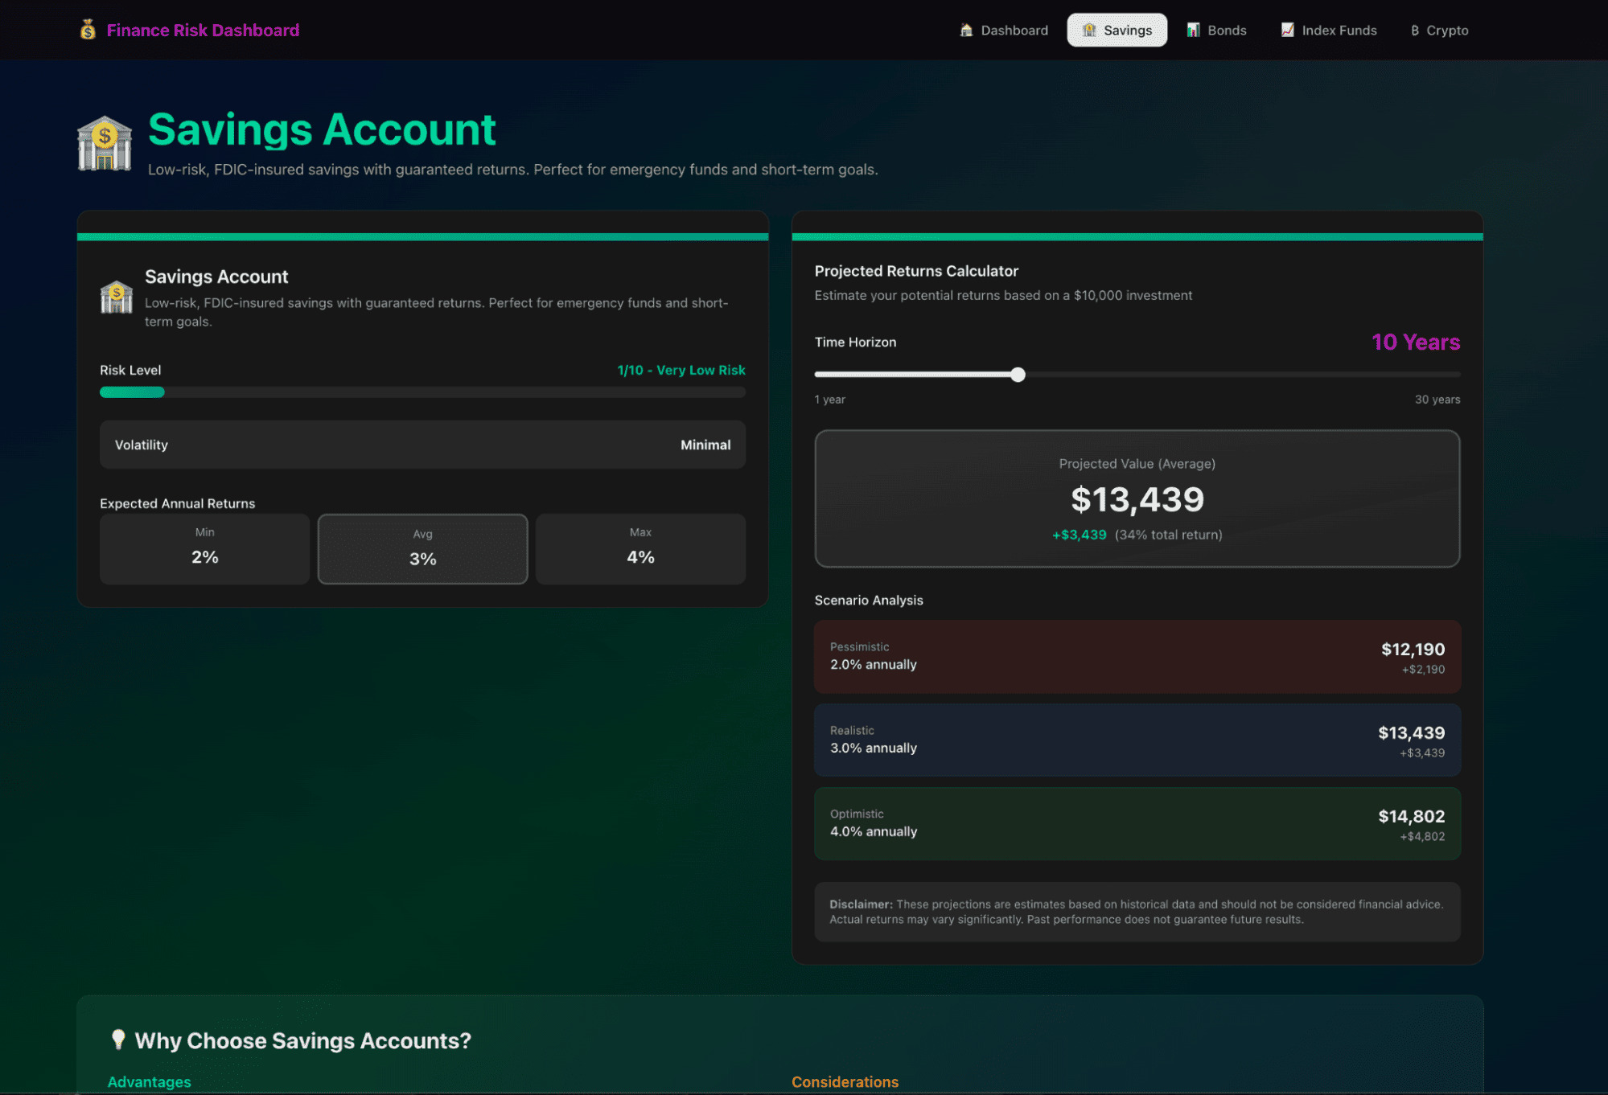Select the Min 2% returns box
Viewport: 1608px width, 1095px height.
coord(204,548)
